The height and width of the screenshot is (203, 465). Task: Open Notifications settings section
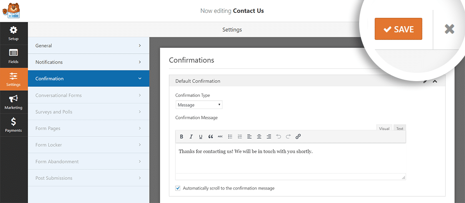(88, 62)
